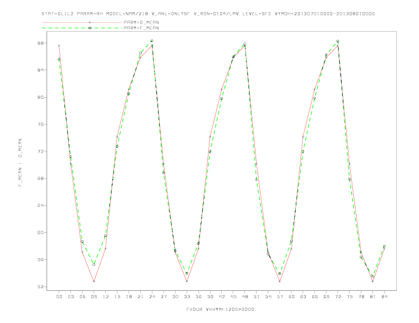
Task: Click the x-axis tick label 27
Action: coord(163,297)
